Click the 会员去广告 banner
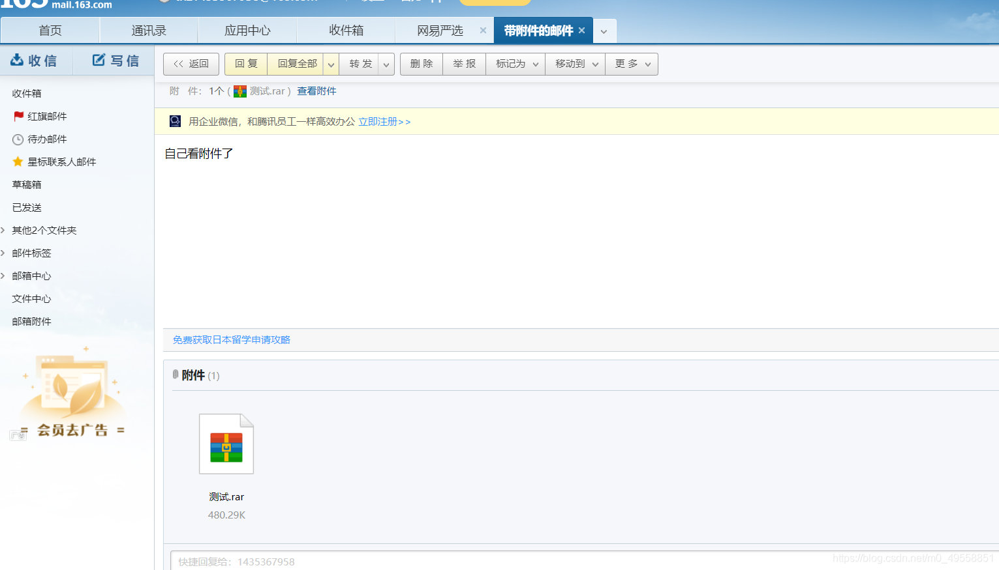This screenshot has width=999, height=570. 72,394
